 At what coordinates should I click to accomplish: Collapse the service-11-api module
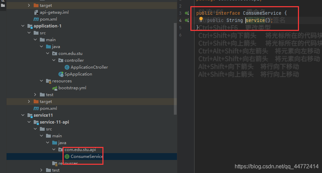click(29, 122)
